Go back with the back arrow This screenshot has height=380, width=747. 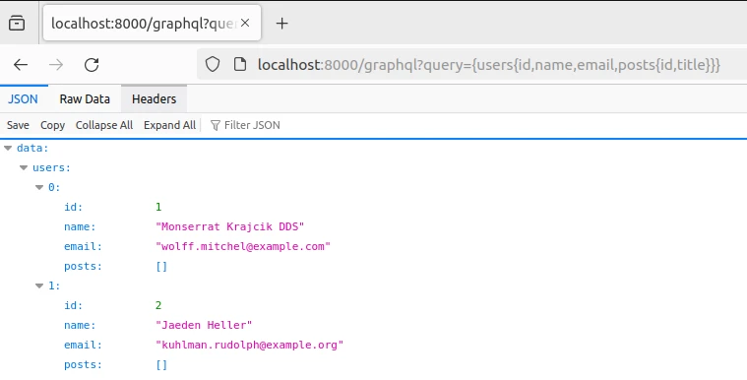[x=21, y=65]
